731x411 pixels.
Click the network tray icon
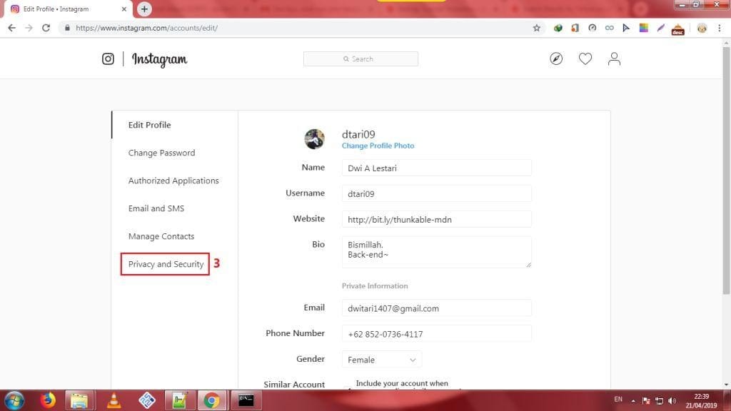coord(659,401)
